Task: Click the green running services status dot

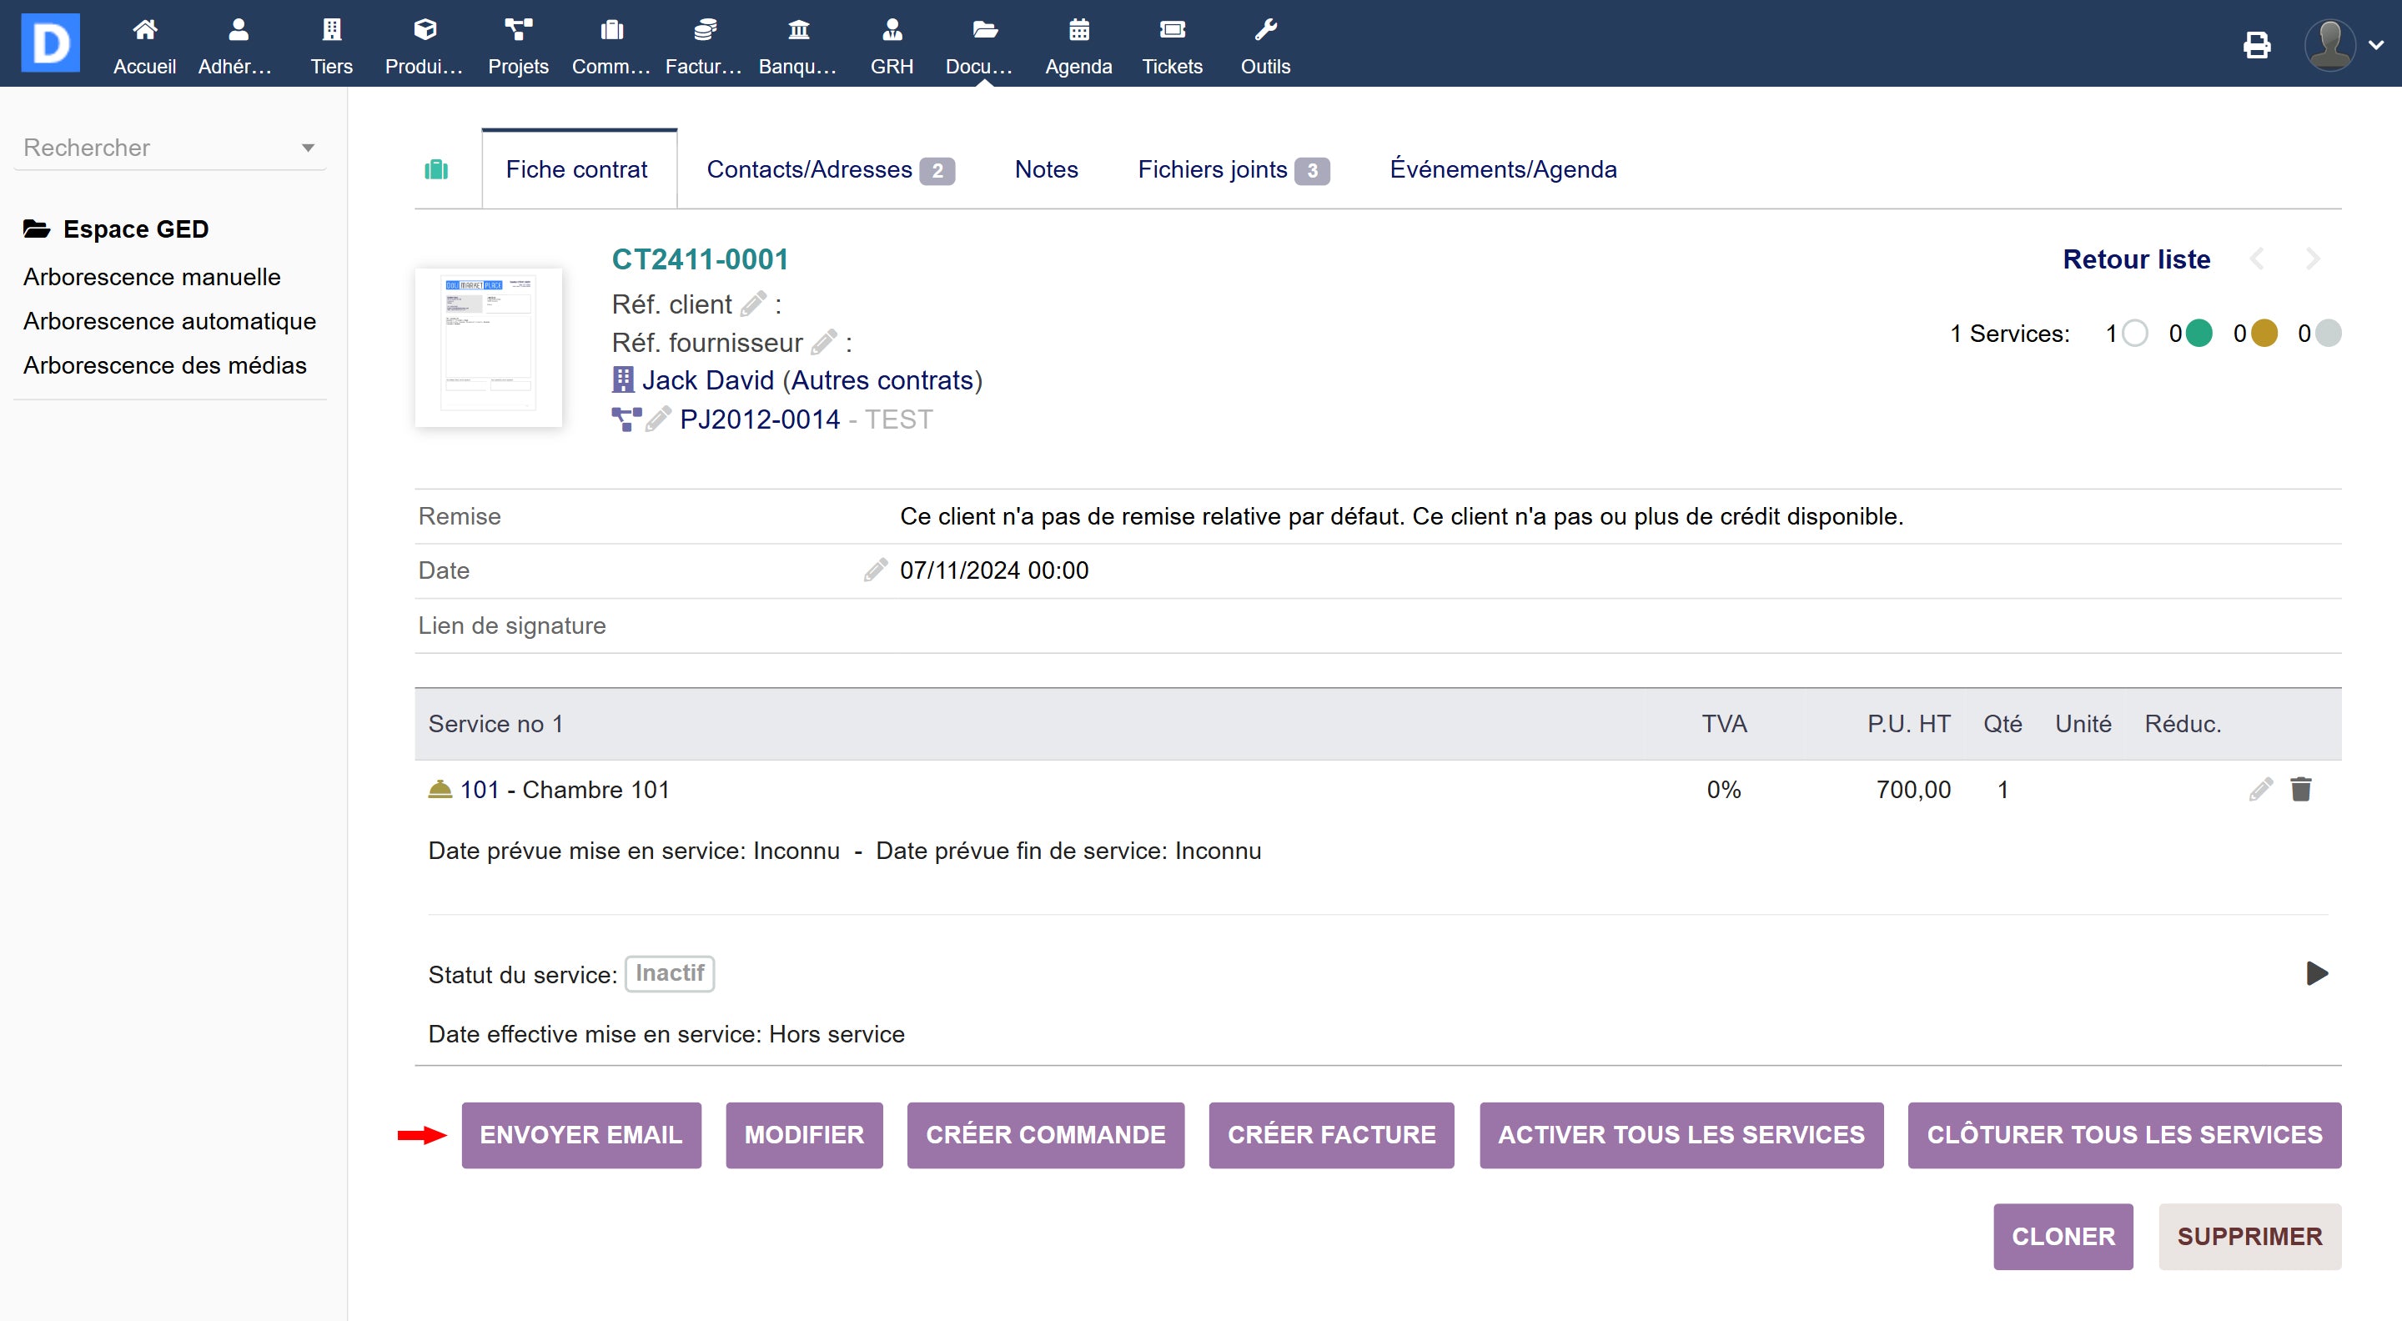Action: click(x=2198, y=333)
